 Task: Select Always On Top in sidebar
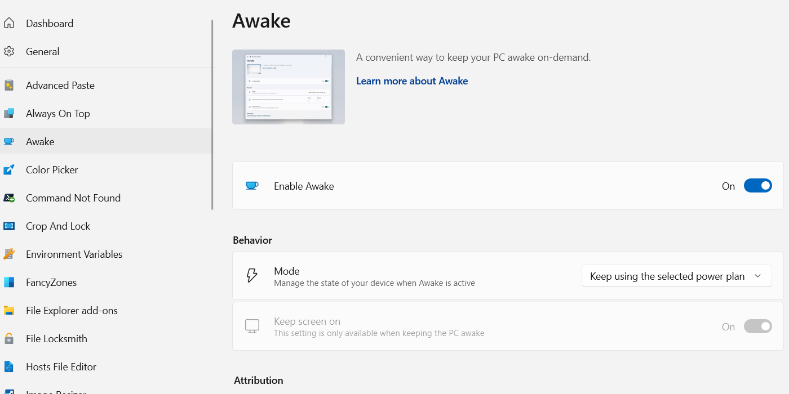[58, 113]
